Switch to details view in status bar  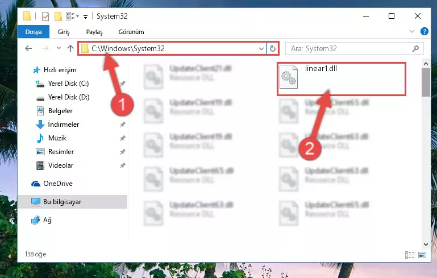tap(409, 255)
